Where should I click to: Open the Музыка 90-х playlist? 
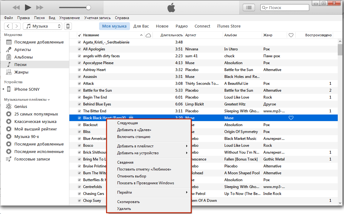pyautogui.click(x=35, y=136)
